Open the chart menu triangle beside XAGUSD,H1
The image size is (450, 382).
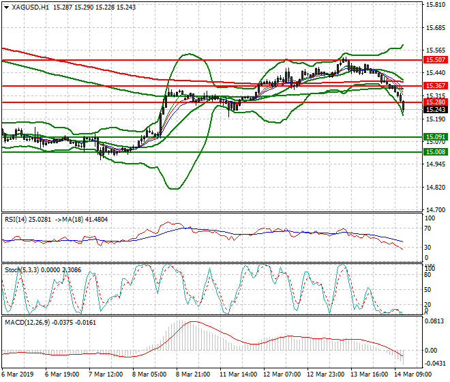[x=6, y=8]
